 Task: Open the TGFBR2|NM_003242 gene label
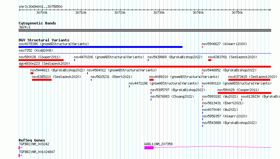click(34, 144)
